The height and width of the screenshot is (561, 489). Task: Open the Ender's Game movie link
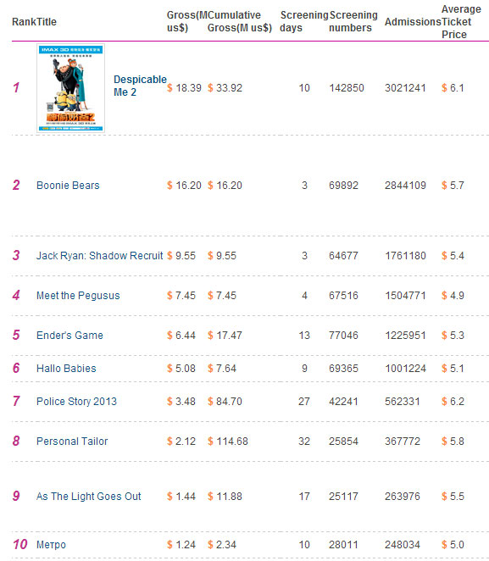(69, 336)
